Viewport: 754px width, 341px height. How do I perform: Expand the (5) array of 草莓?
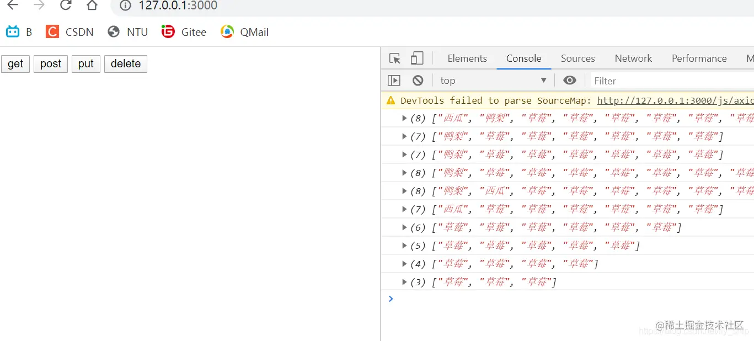tap(404, 246)
